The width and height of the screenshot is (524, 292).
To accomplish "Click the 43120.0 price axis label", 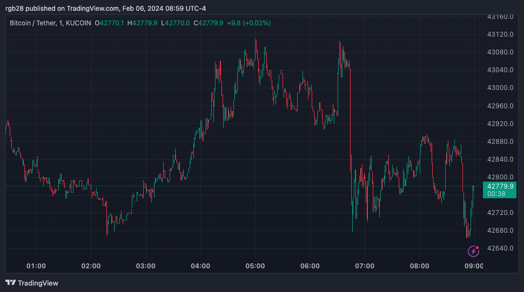I will (500, 34).
